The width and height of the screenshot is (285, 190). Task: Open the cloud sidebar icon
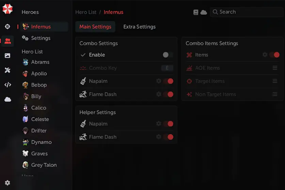click(7, 100)
